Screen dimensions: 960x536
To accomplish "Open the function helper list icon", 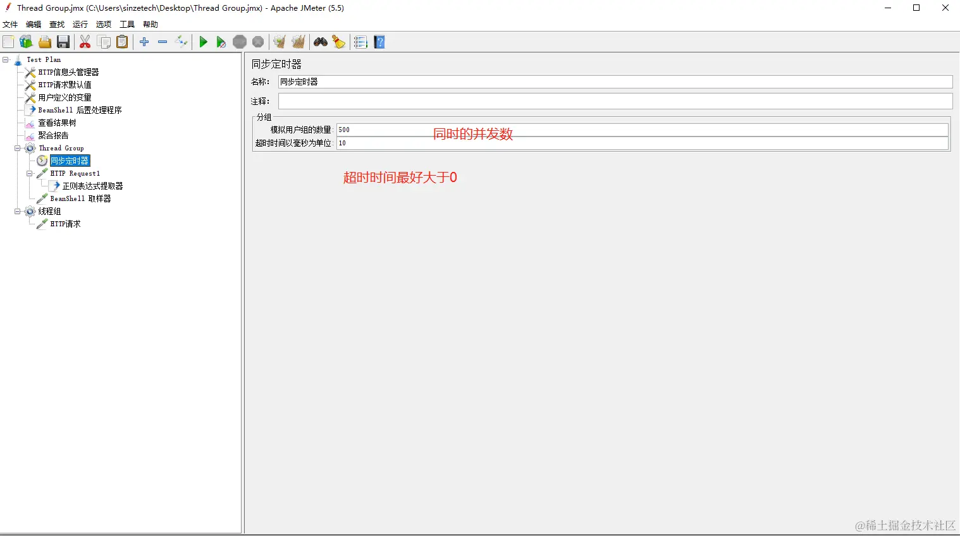I will tap(360, 42).
